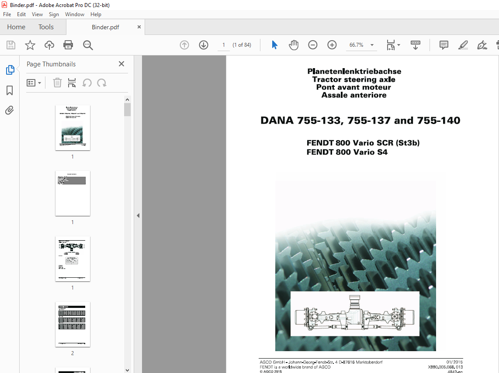Open the Find text magnifier tool

click(88, 45)
